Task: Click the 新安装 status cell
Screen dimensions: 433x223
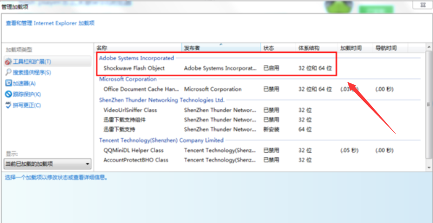Action: [271, 129]
